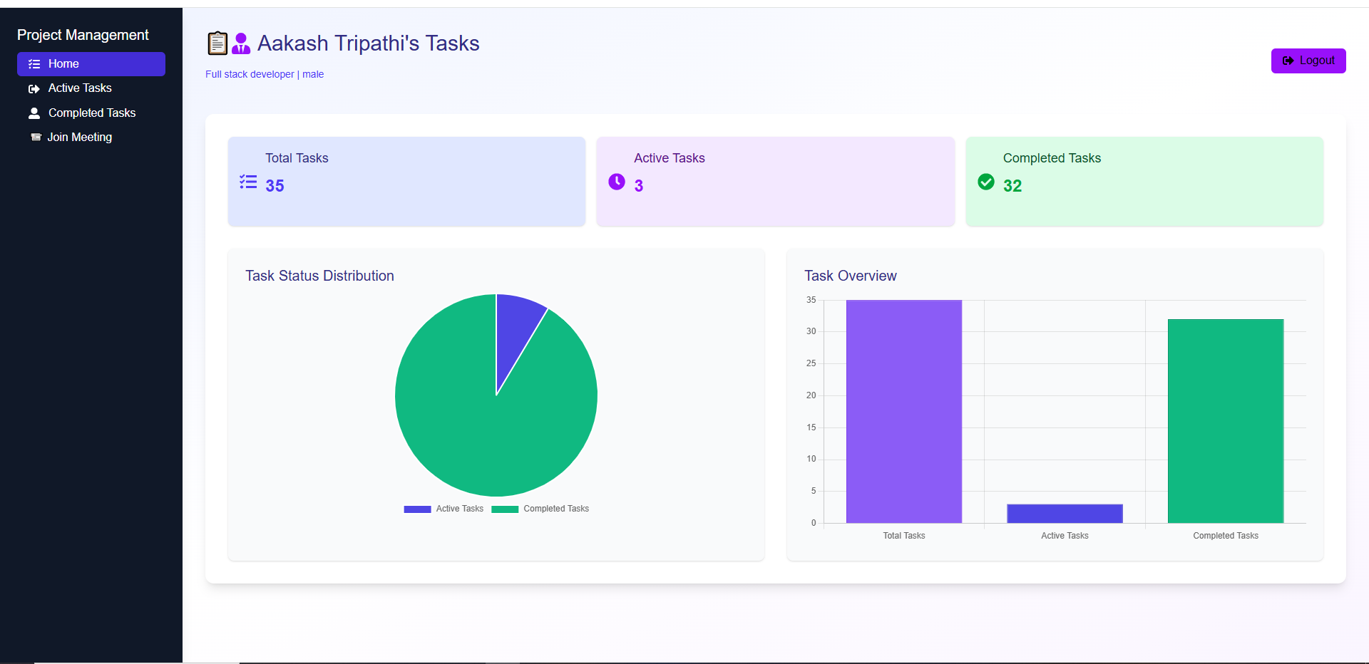This screenshot has width=1369, height=664.
Task: Select Join Meeting in the sidebar
Action: 79,138
